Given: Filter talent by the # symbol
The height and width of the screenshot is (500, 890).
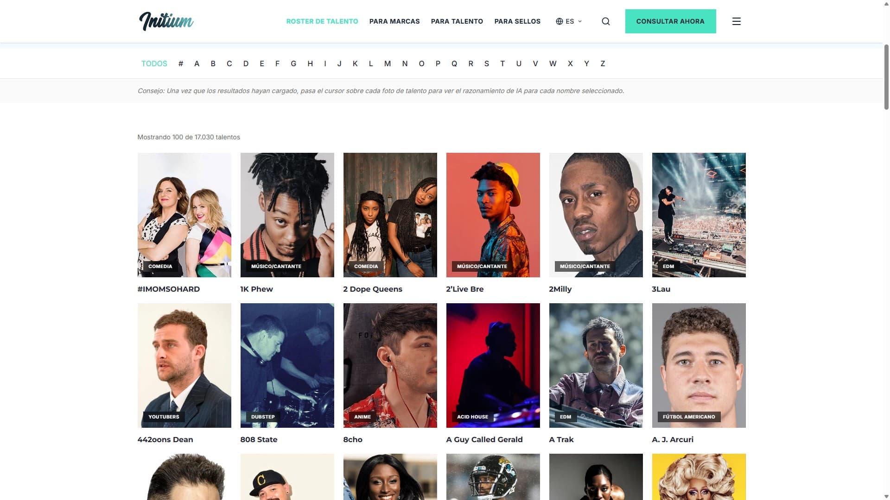Looking at the screenshot, I should (180, 64).
